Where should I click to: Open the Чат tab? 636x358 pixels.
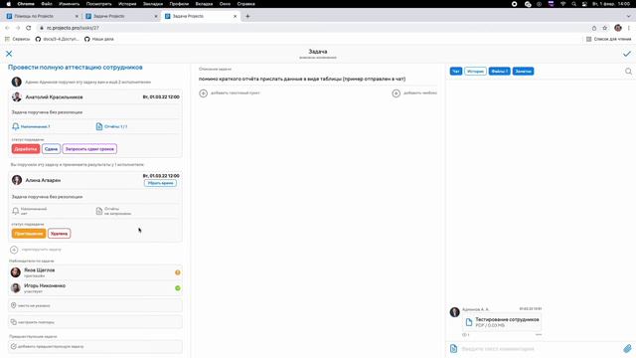coord(456,71)
